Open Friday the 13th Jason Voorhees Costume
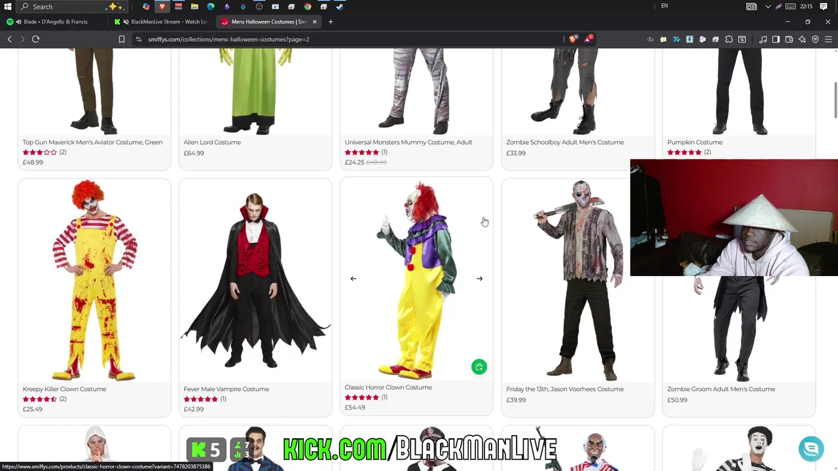This screenshot has width=838, height=471. click(565, 389)
